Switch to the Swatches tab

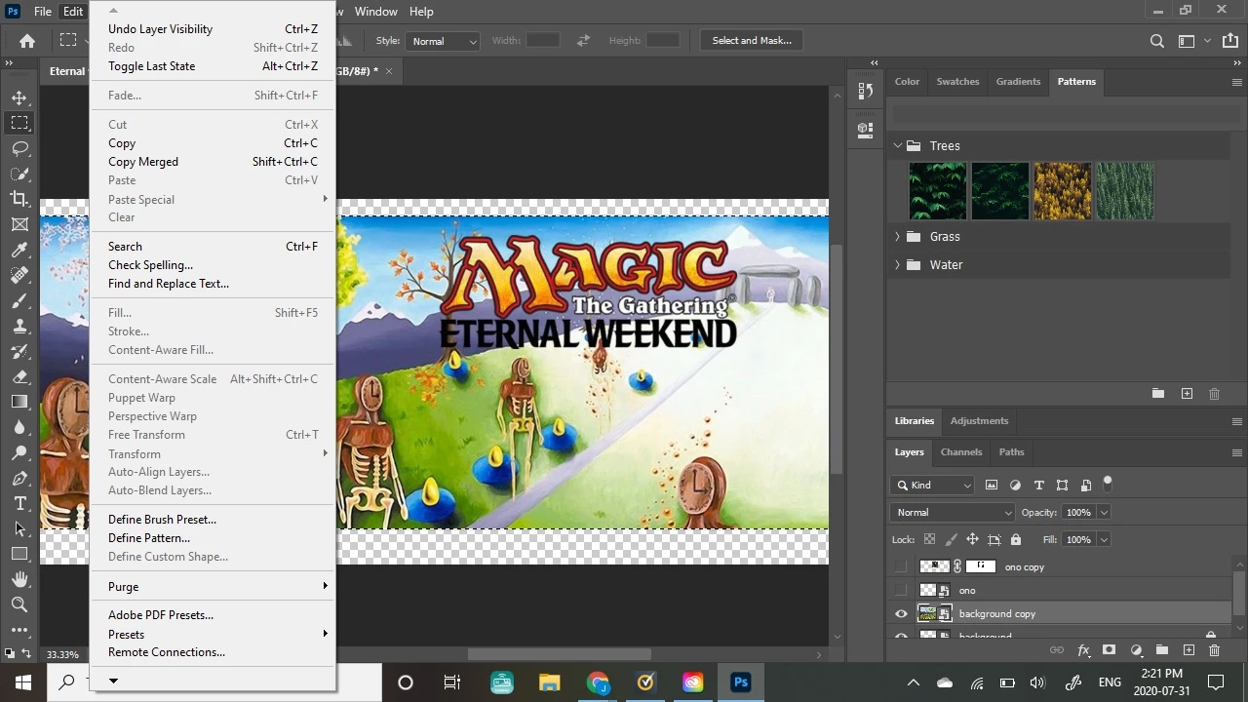957,82
